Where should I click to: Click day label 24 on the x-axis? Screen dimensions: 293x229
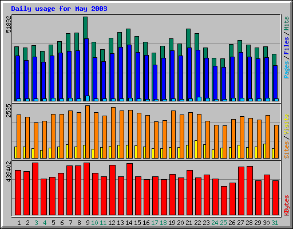(215, 223)
